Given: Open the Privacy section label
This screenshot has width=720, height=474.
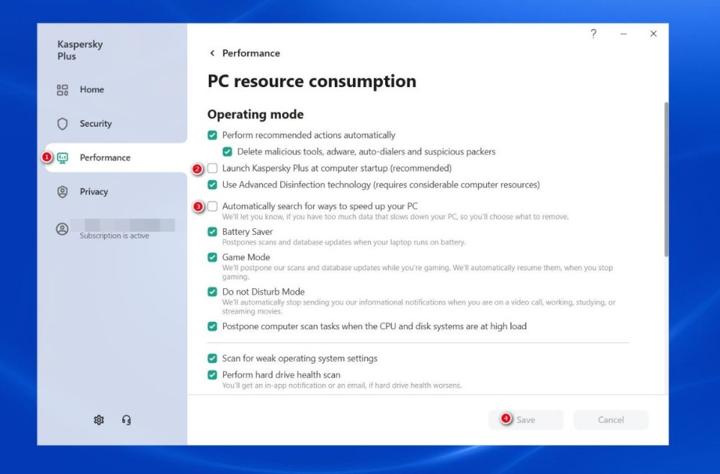Looking at the screenshot, I should click(94, 192).
